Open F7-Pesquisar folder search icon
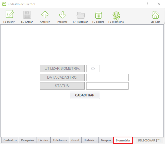165x144 pixels. [81, 15]
